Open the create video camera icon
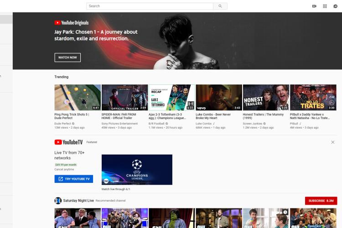 [x=314, y=6]
